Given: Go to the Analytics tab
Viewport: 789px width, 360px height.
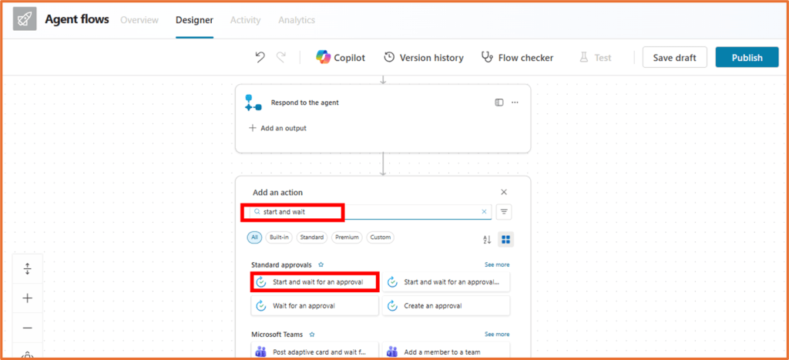Looking at the screenshot, I should (297, 20).
